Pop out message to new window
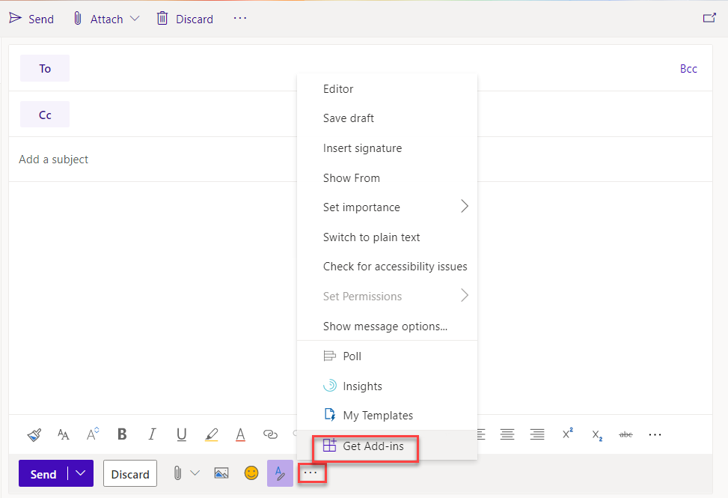The image size is (728, 498). point(709,18)
